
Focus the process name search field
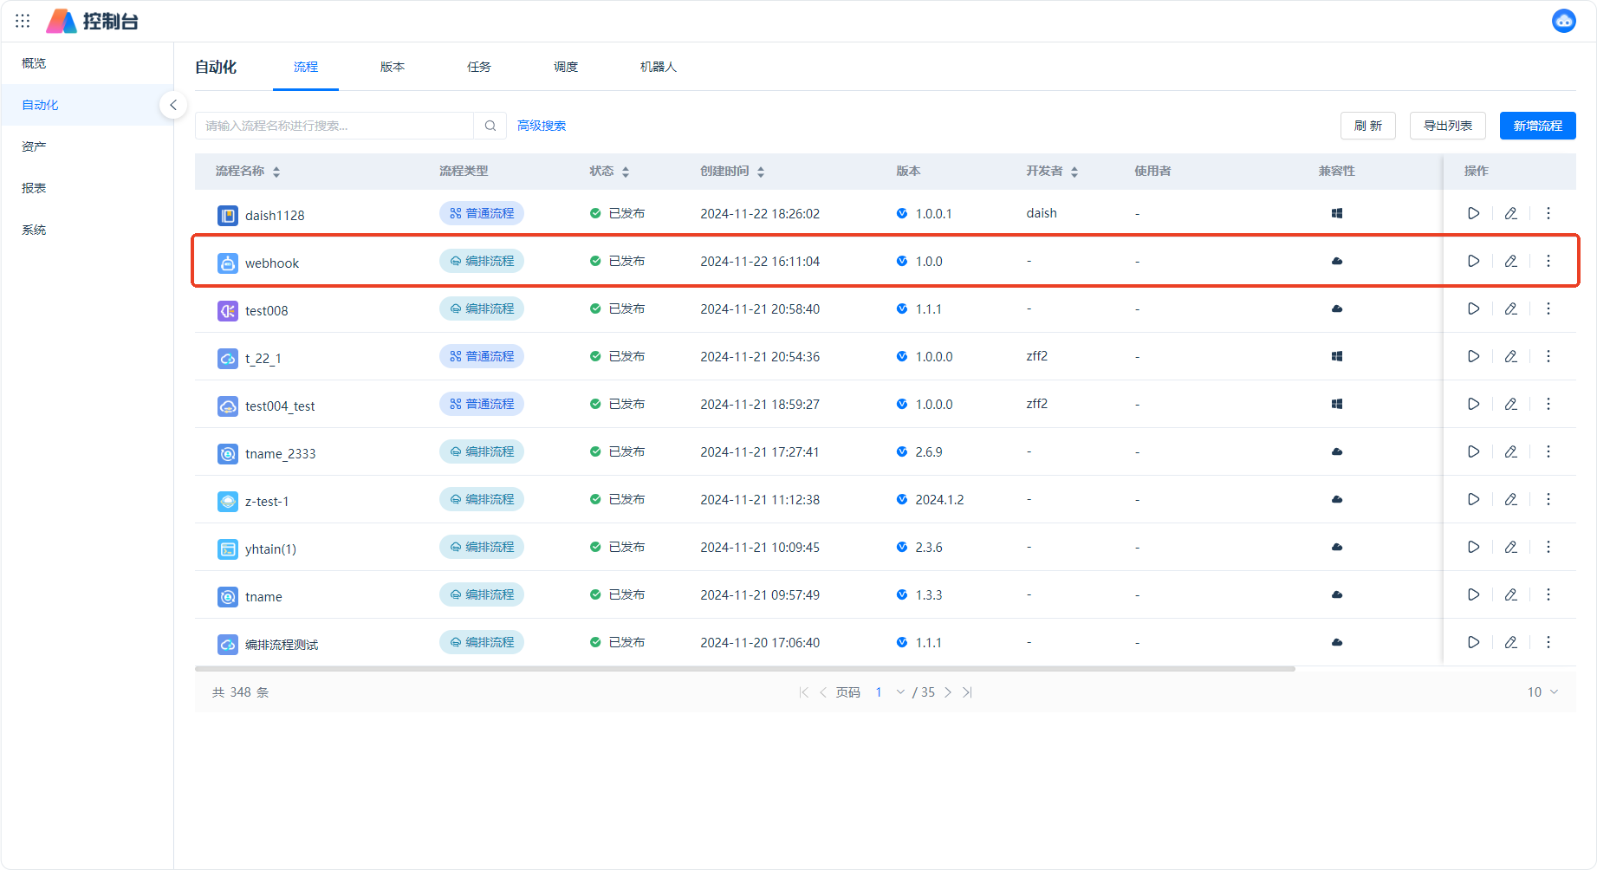tap(334, 126)
